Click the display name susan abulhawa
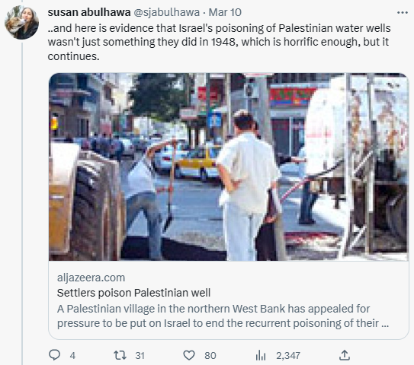414x365 pixels. (89, 12)
